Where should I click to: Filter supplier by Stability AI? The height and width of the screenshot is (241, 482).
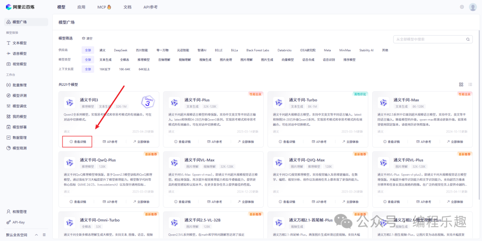tap(366, 50)
